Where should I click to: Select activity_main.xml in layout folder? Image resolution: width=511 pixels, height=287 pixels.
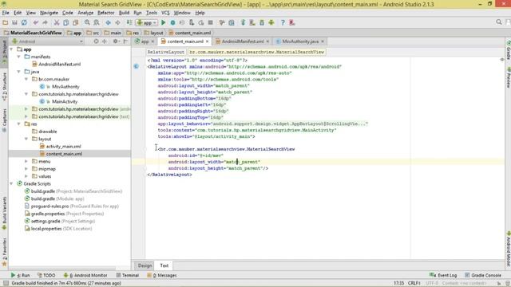click(x=63, y=147)
